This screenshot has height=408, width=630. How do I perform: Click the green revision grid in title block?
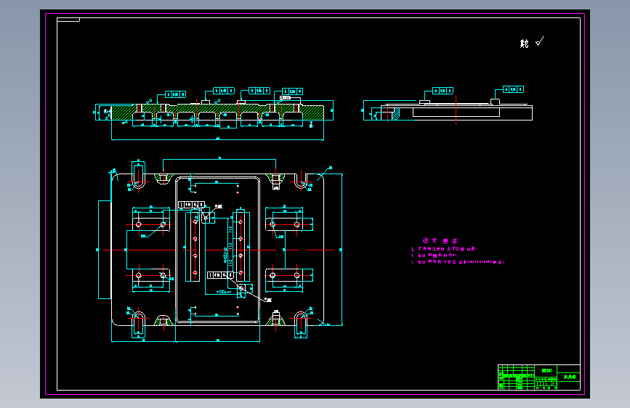[517, 377]
